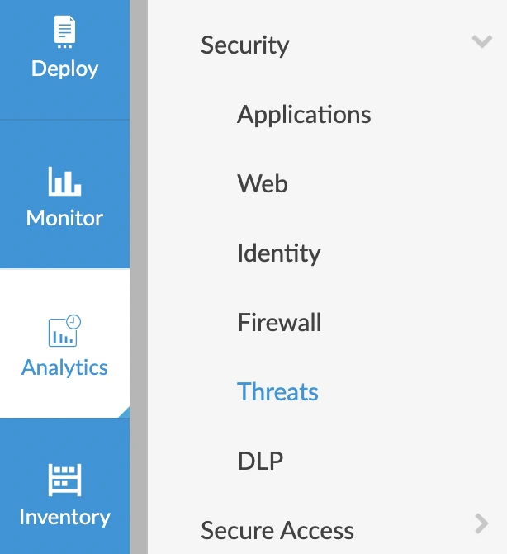Click the Deploy document icon
The image size is (507, 554).
pos(64,33)
